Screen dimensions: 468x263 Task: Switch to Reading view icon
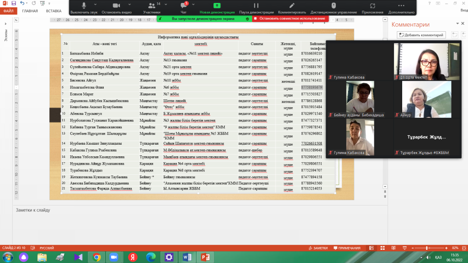(x=394, y=248)
